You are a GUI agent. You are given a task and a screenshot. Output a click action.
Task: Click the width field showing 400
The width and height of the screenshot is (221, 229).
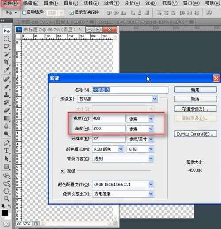click(109, 118)
